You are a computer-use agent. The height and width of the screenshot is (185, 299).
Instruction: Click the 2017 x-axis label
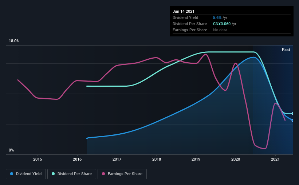pos(117,159)
